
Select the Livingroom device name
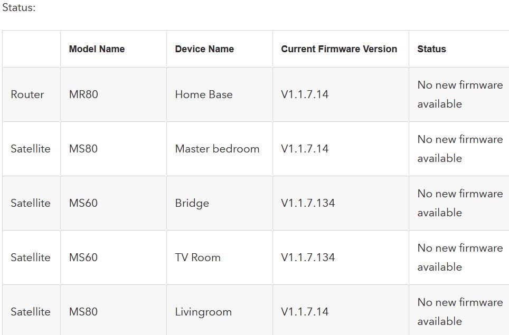[203, 312]
